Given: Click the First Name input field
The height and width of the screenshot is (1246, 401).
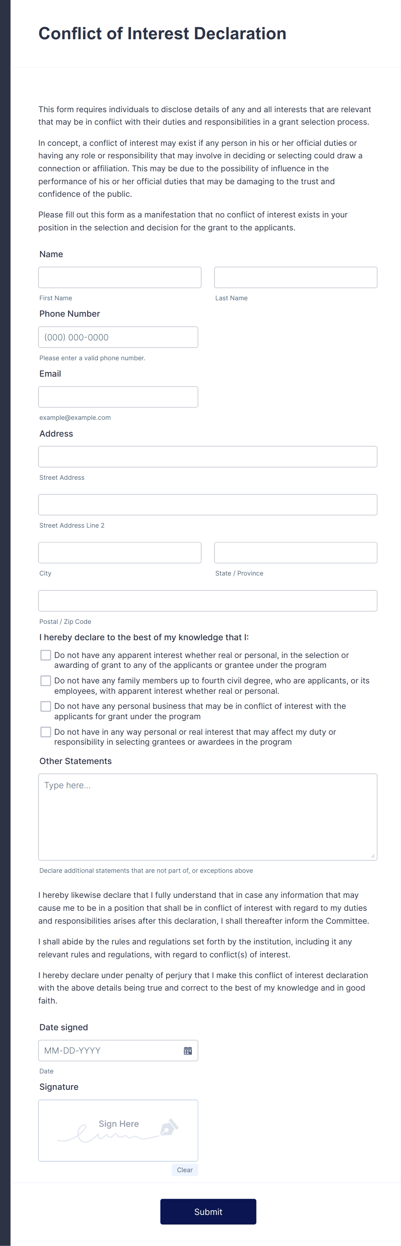Looking at the screenshot, I should point(119,277).
